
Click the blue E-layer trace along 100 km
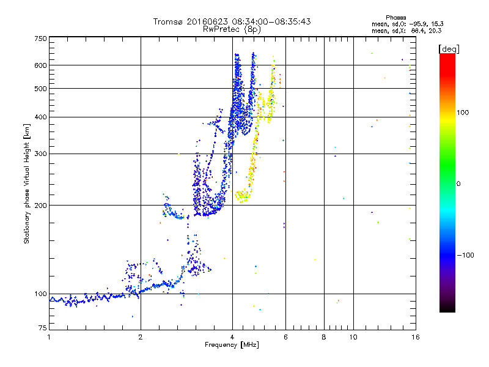pos(94,298)
